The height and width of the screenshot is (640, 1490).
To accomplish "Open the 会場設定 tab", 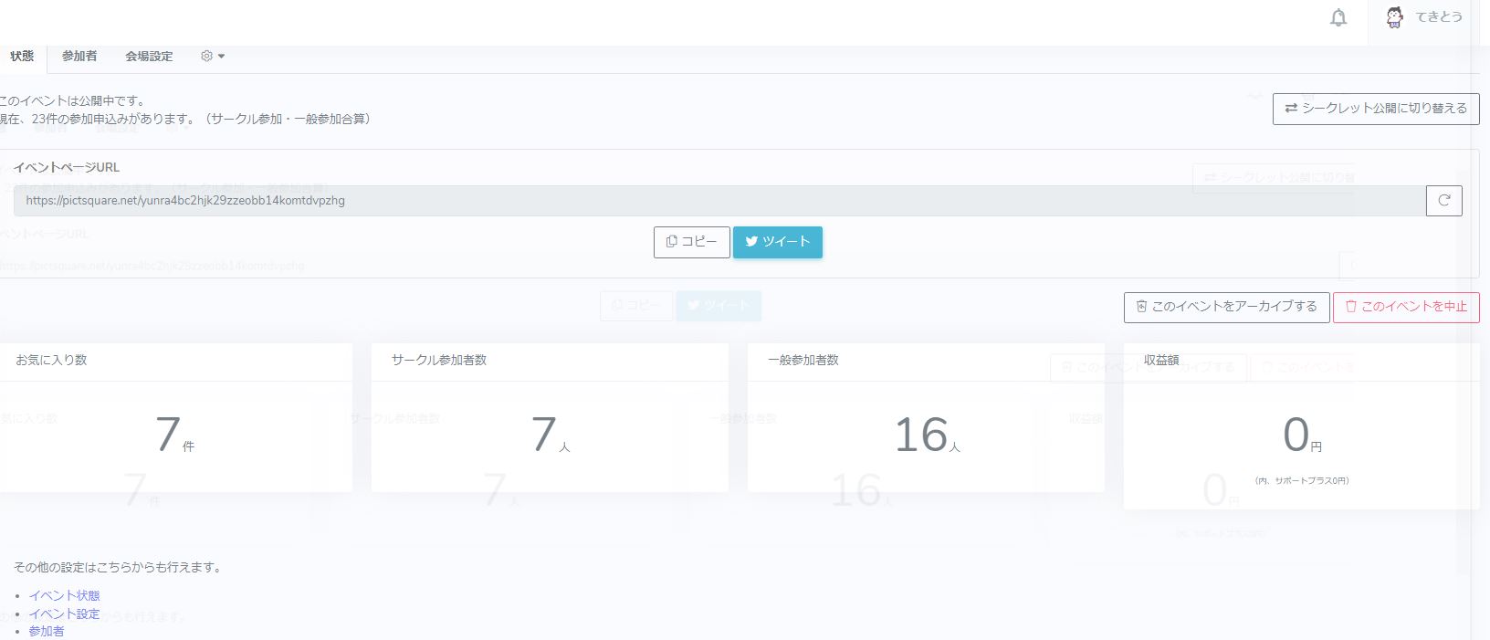I will coord(149,57).
